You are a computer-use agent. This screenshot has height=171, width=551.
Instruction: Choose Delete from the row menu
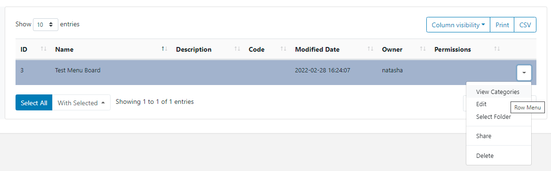point(485,155)
